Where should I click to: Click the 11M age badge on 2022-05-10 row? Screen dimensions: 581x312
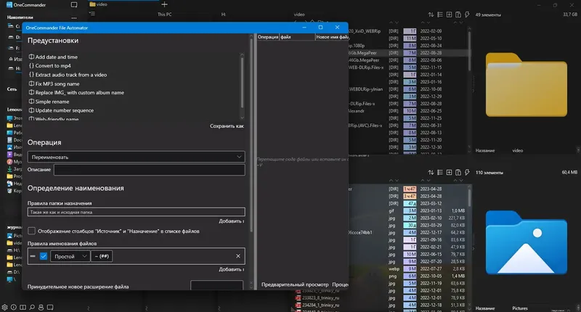click(x=410, y=38)
